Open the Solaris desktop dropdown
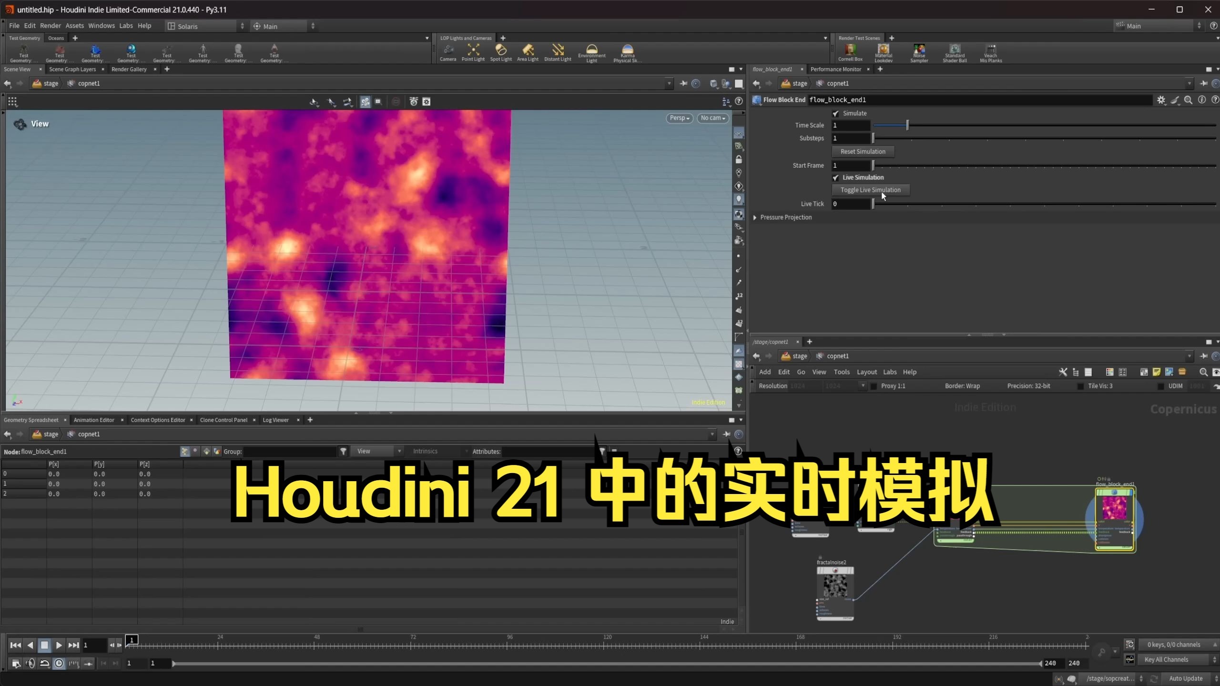The image size is (1220, 686). click(x=206, y=26)
